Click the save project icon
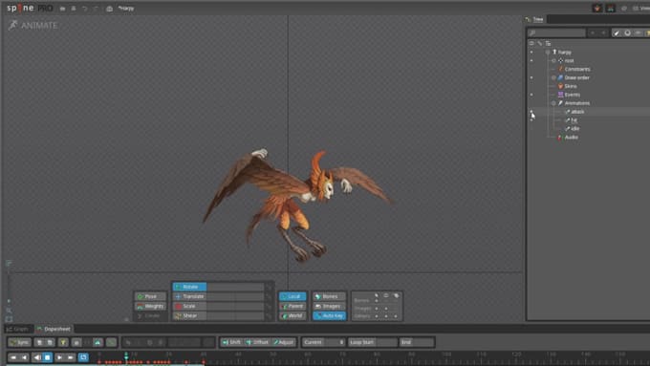650x366 pixels. [74, 9]
